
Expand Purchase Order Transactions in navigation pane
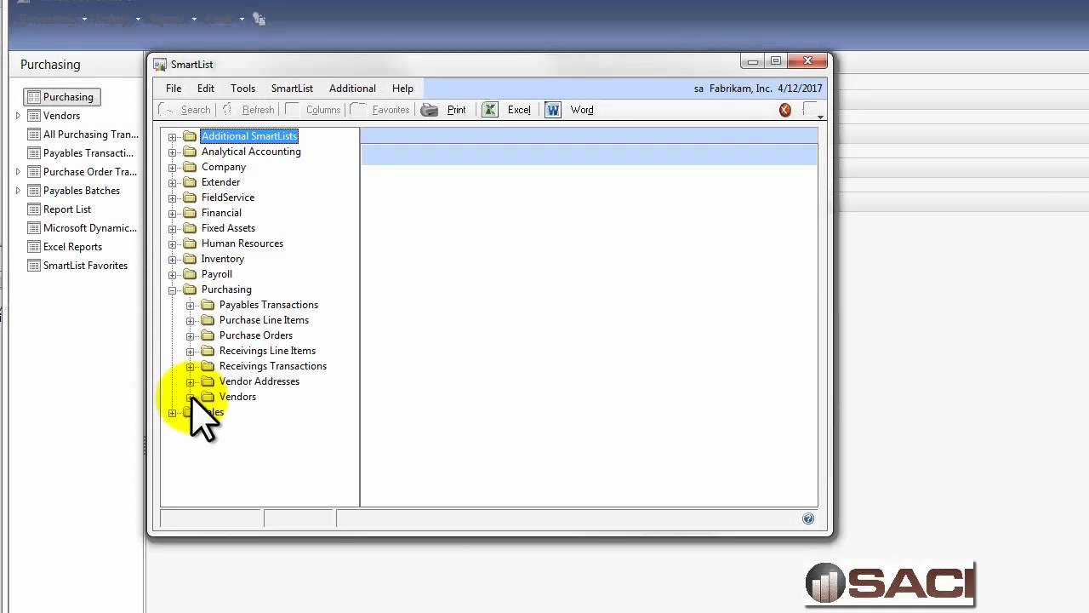tap(18, 172)
